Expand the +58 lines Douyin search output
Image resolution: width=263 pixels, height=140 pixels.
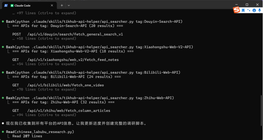(x=44, y=38)
